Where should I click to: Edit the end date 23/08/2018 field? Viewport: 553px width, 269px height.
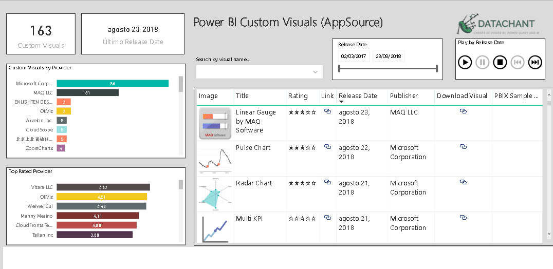(389, 56)
